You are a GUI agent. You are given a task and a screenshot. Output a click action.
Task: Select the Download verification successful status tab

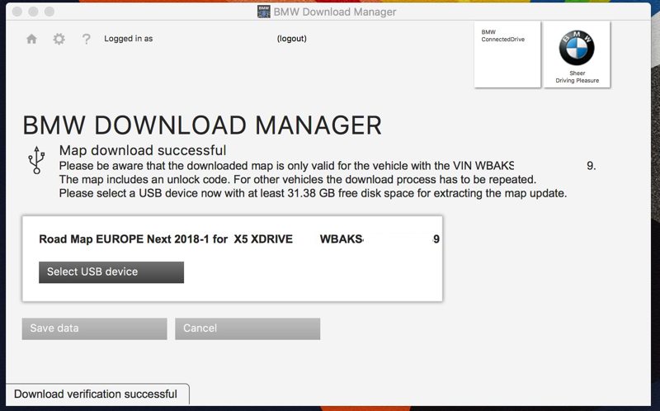96,394
